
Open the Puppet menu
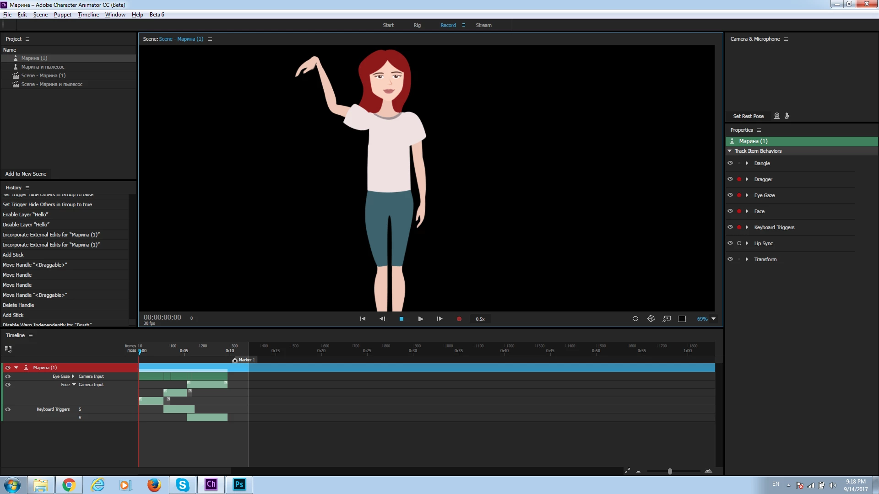[62, 15]
